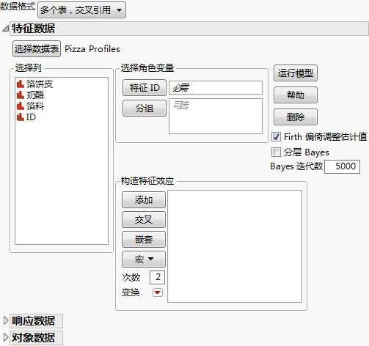Click the 特征 ID role button

(145, 88)
